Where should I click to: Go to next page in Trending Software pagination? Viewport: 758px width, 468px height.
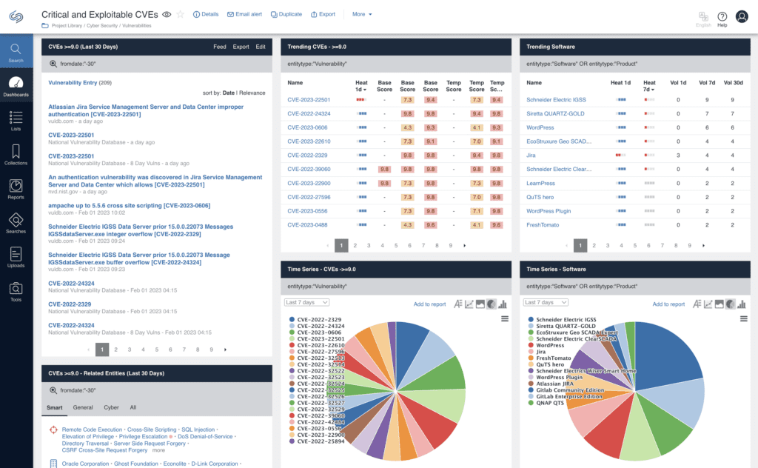pos(703,246)
